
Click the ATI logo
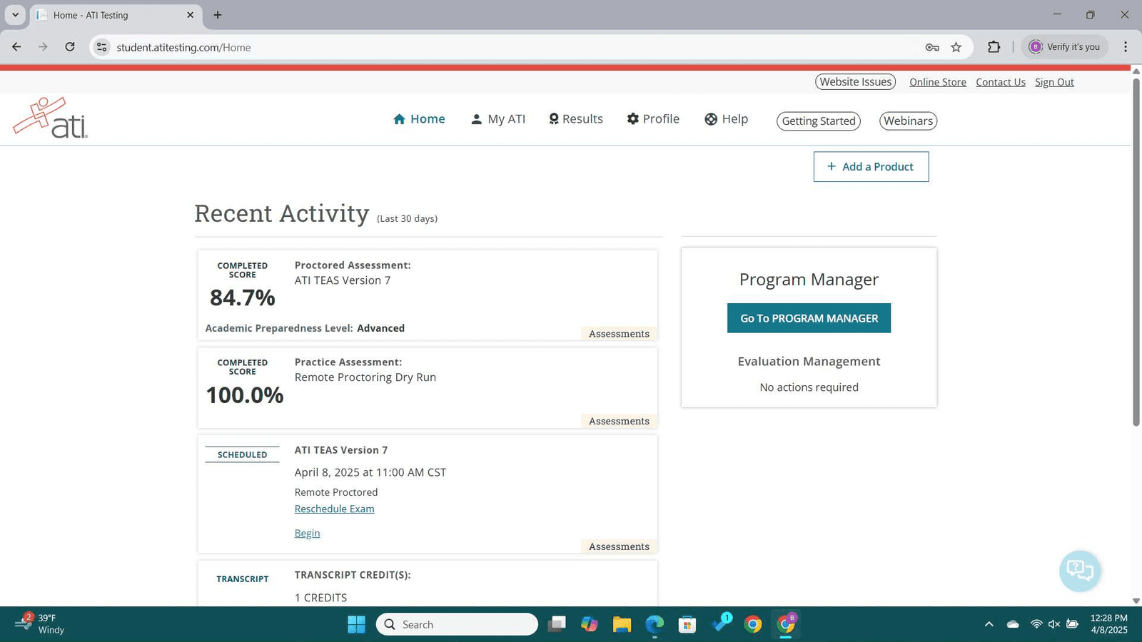coord(51,118)
